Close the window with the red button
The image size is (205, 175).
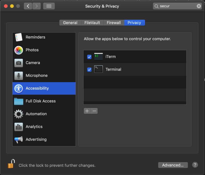tap(6, 6)
